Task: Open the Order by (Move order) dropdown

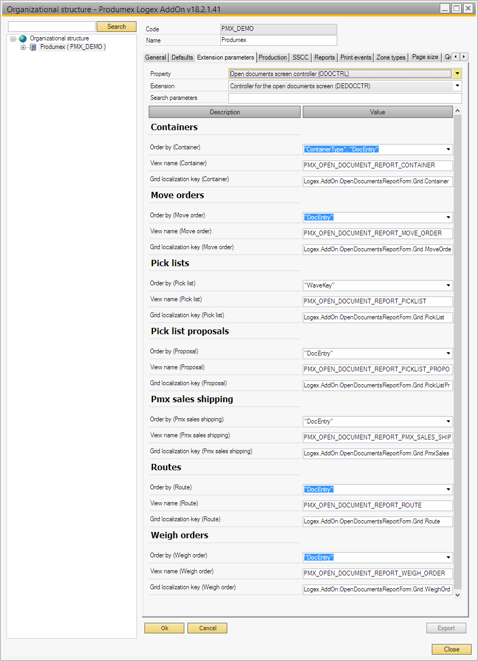Action: 448,217
